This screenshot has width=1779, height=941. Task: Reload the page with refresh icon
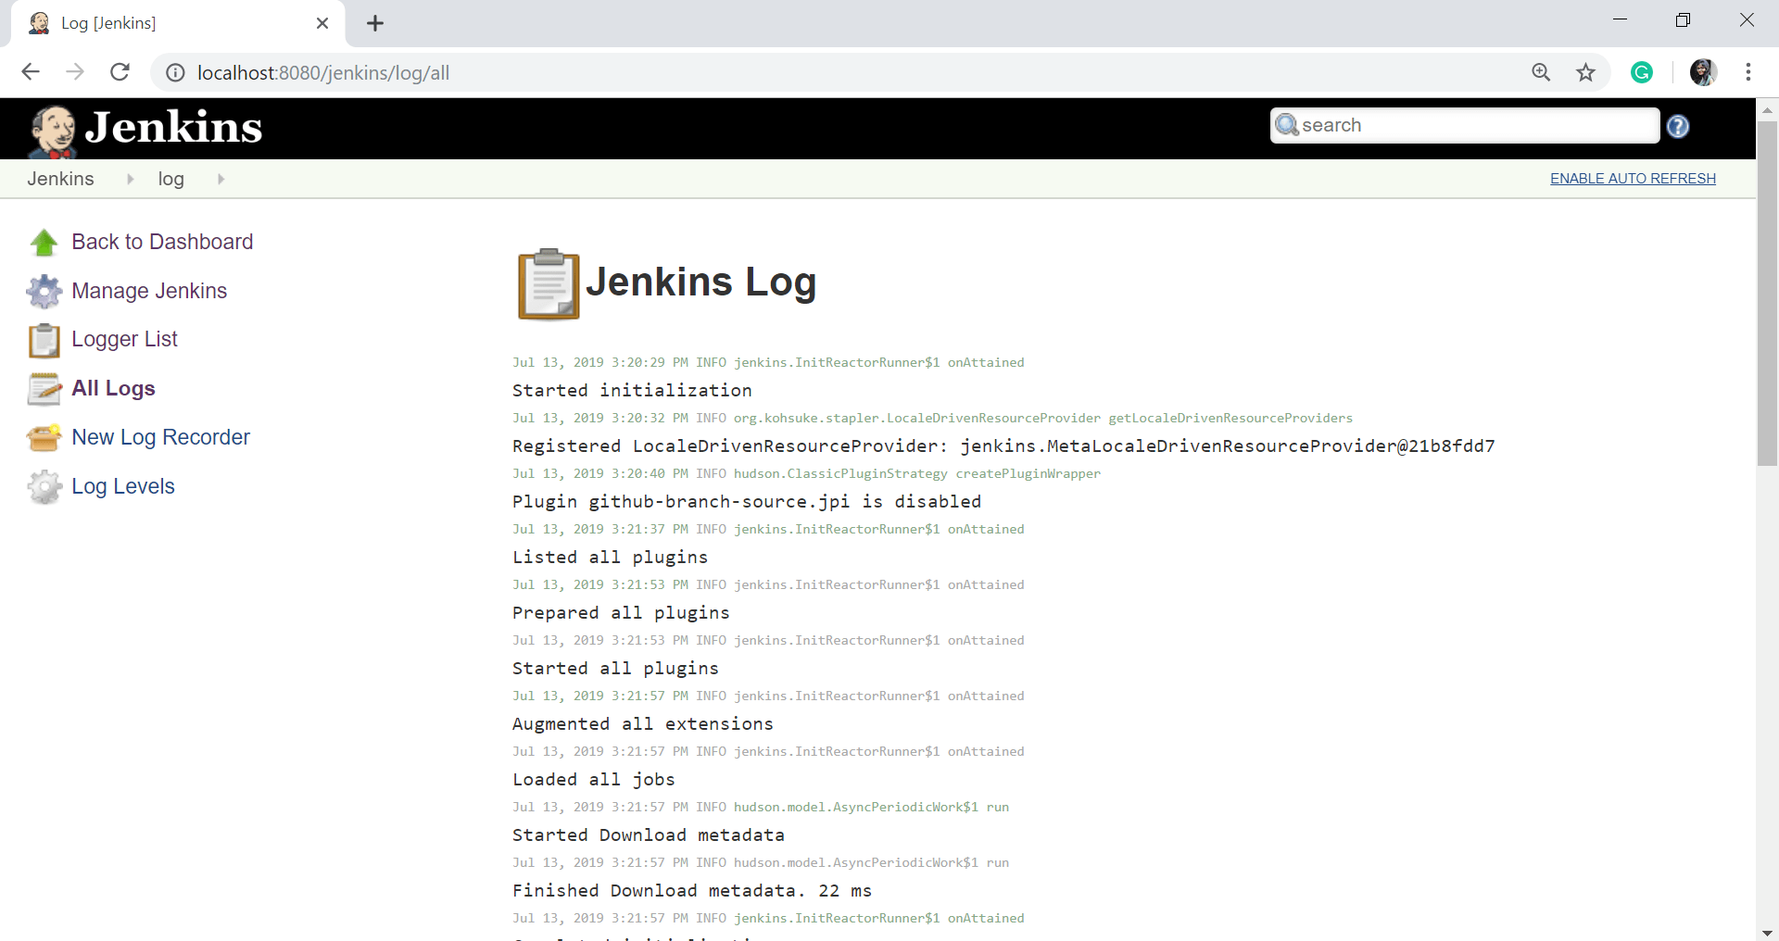[x=120, y=72]
